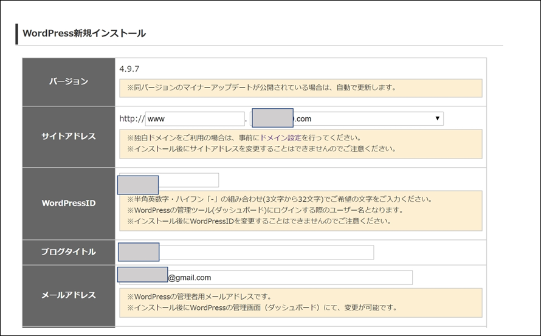The width and height of the screenshot is (541, 336).
Task: Click the note about 同バージョンのマイナーアップデート
Action: pyautogui.click(x=261, y=87)
